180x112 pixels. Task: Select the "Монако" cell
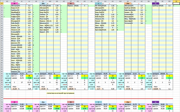14,52
